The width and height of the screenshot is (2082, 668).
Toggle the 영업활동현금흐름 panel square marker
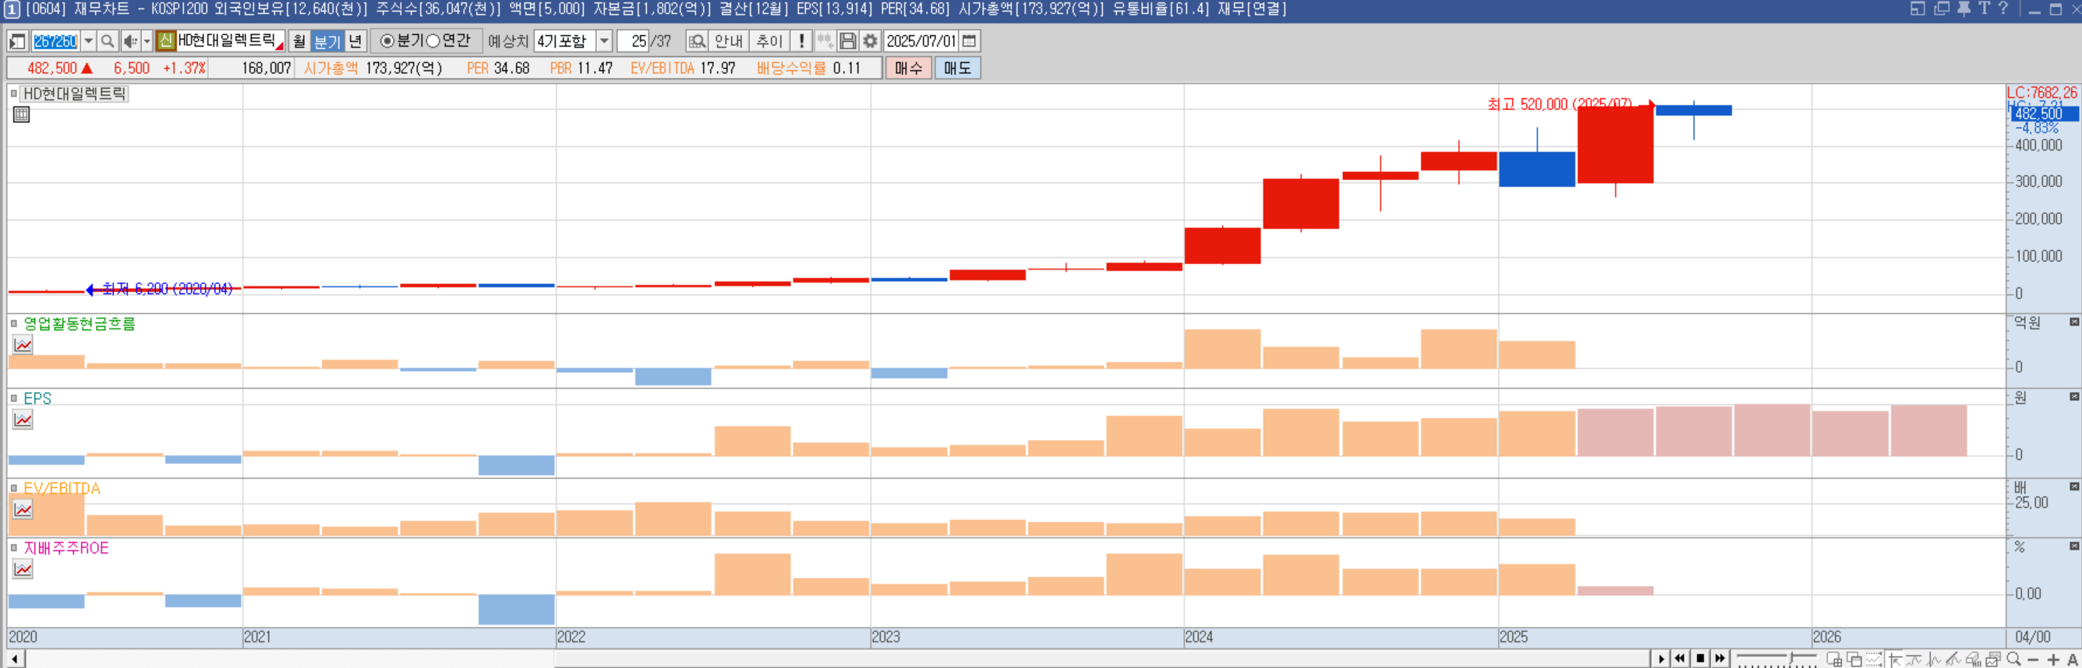[x=14, y=324]
